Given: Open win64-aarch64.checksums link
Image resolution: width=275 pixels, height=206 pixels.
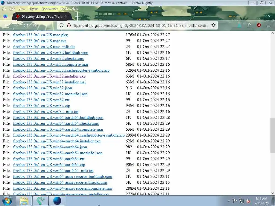Looking at the screenshot, I should [56, 123].
